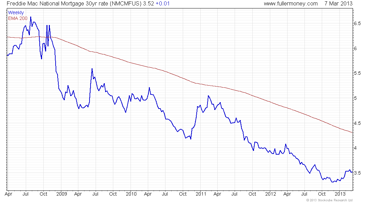This screenshot has width=373, height=203.
Task: Click the x-axis label '2010'
Action: pyautogui.click(x=131, y=194)
